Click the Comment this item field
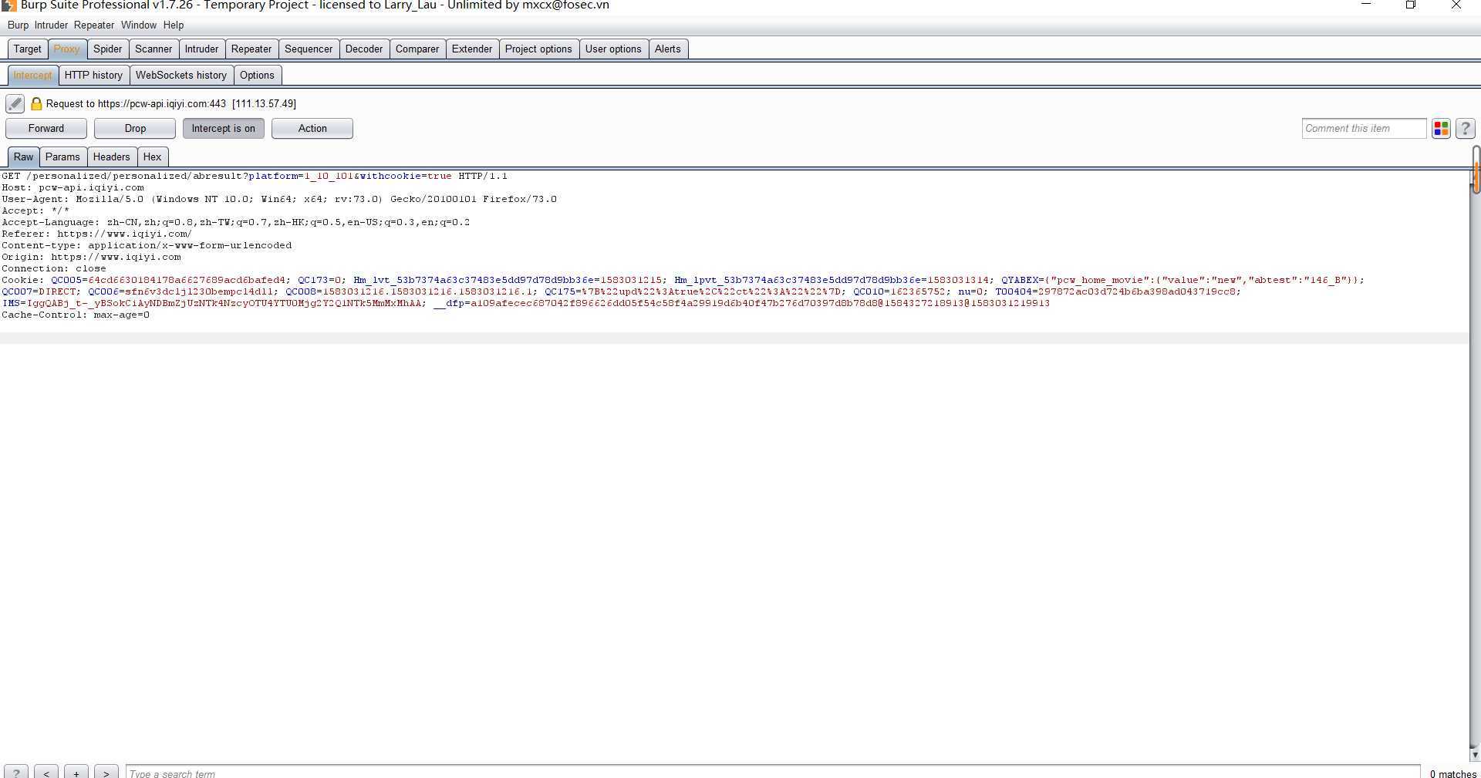1481x778 pixels. 1363,129
